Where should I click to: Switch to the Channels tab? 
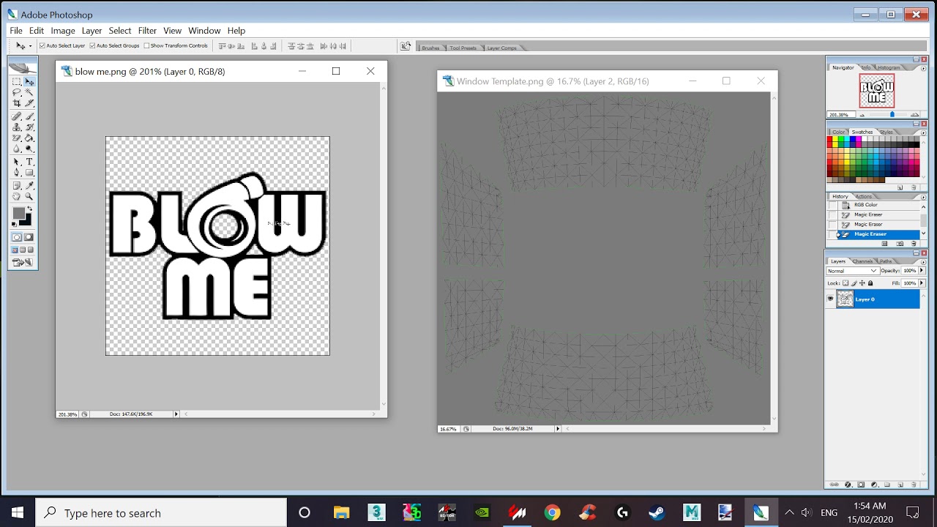[x=862, y=261]
